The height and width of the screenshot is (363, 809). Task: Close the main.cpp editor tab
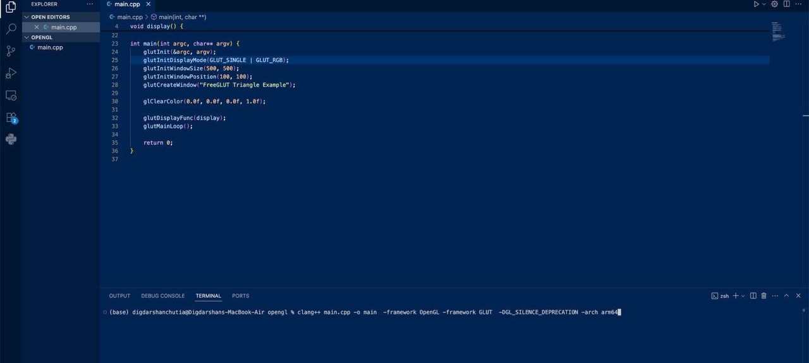147,4
